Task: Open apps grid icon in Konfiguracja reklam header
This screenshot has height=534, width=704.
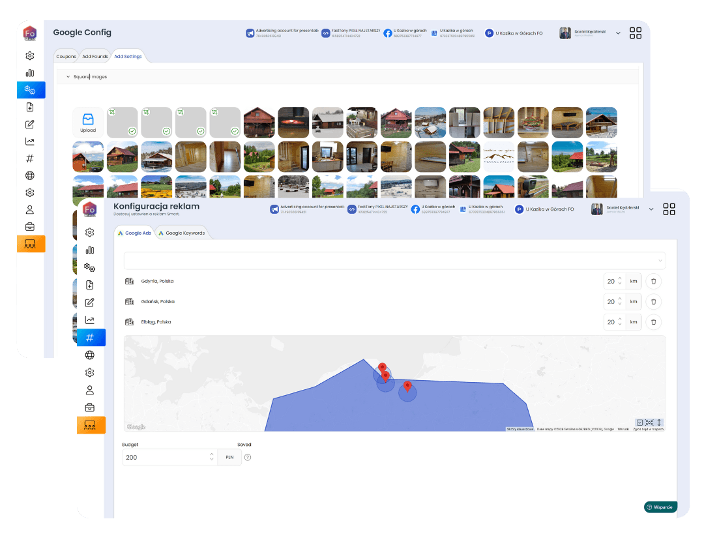Action: (x=669, y=209)
